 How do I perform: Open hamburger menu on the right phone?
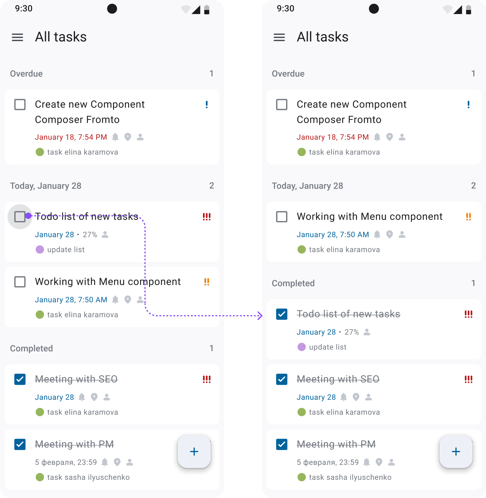click(279, 37)
